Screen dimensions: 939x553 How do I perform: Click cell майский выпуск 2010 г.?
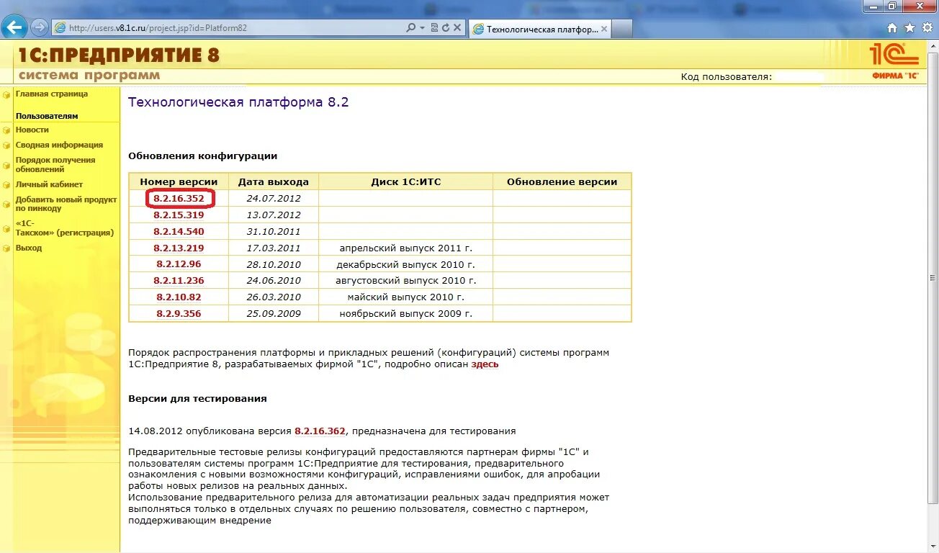coord(406,297)
